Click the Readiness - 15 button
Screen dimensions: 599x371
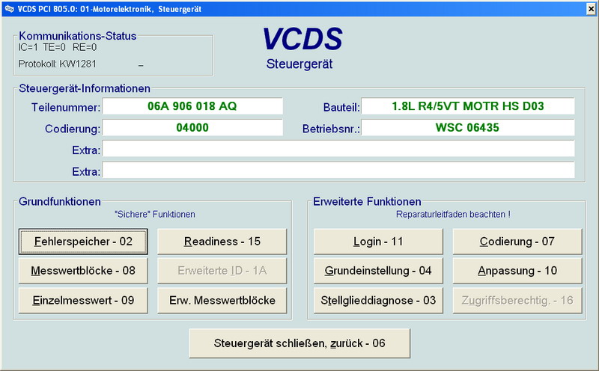222,242
